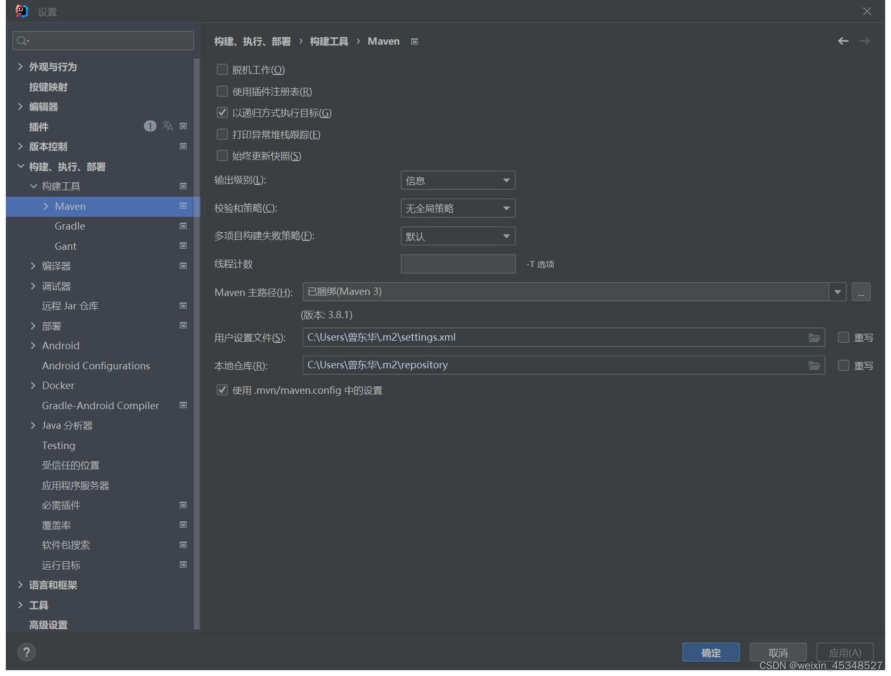Click the forward navigation arrow
Image resolution: width=891 pixels, height=676 pixels.
864,41
